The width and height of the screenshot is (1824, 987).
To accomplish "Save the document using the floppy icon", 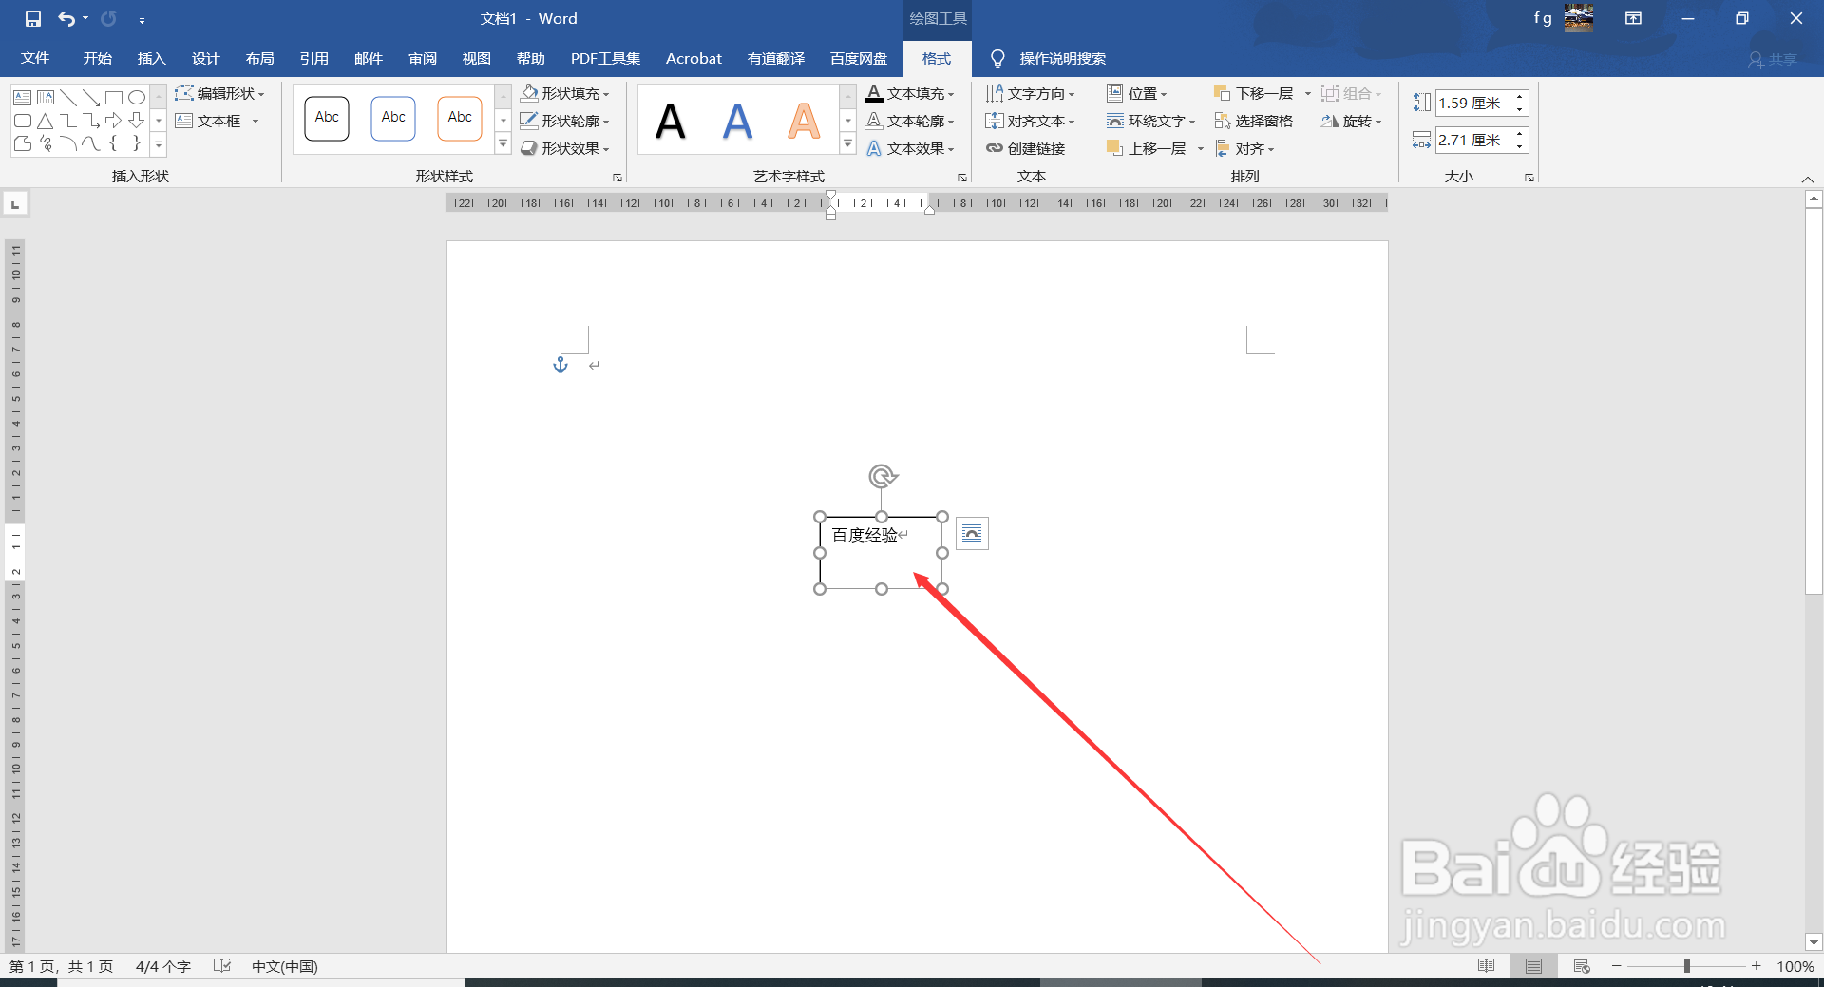I will coord(33,19).
